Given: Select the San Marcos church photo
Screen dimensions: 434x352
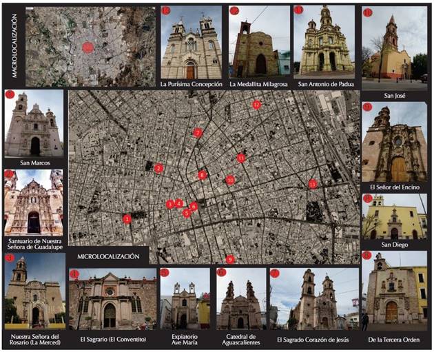Looking at the screenshot, I should (x=34, y=125).
